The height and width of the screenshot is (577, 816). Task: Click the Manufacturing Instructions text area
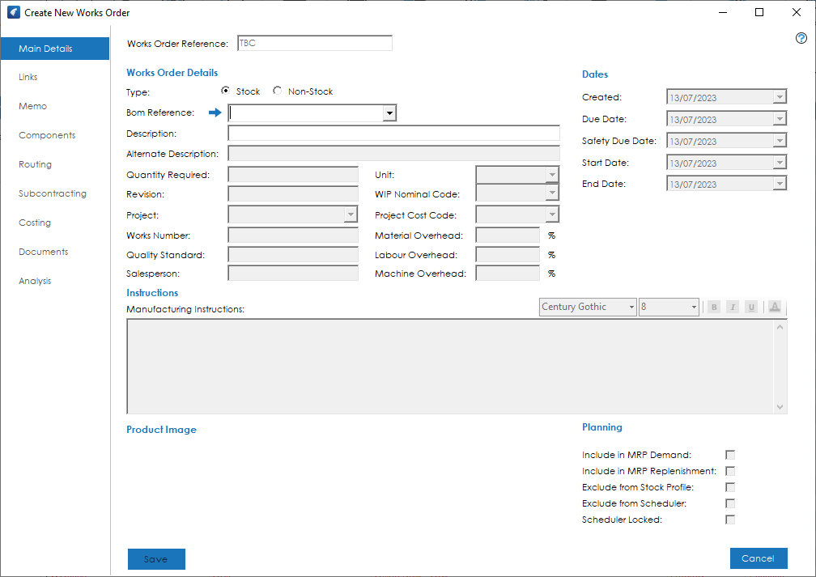pyautogui.click(x=451, y=367)
